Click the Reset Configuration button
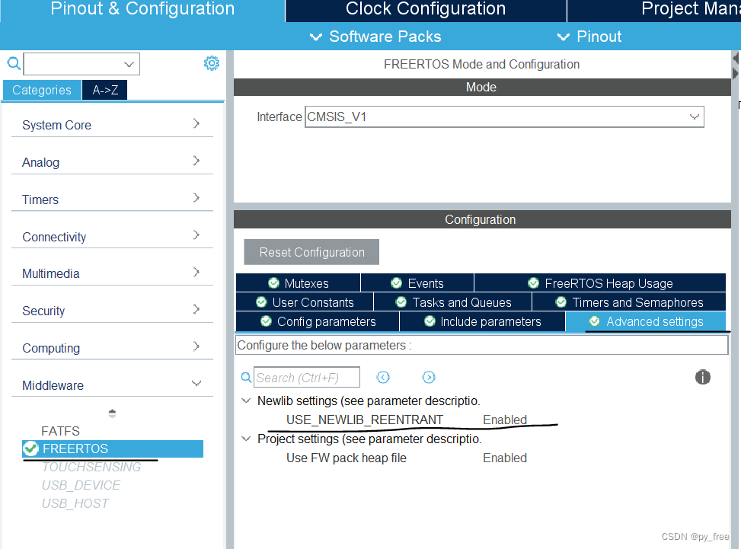This screenshot has width=741, height=549. [311, 252]
